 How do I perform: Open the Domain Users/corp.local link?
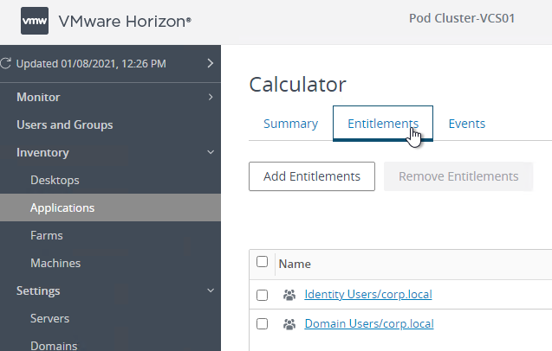369,324
